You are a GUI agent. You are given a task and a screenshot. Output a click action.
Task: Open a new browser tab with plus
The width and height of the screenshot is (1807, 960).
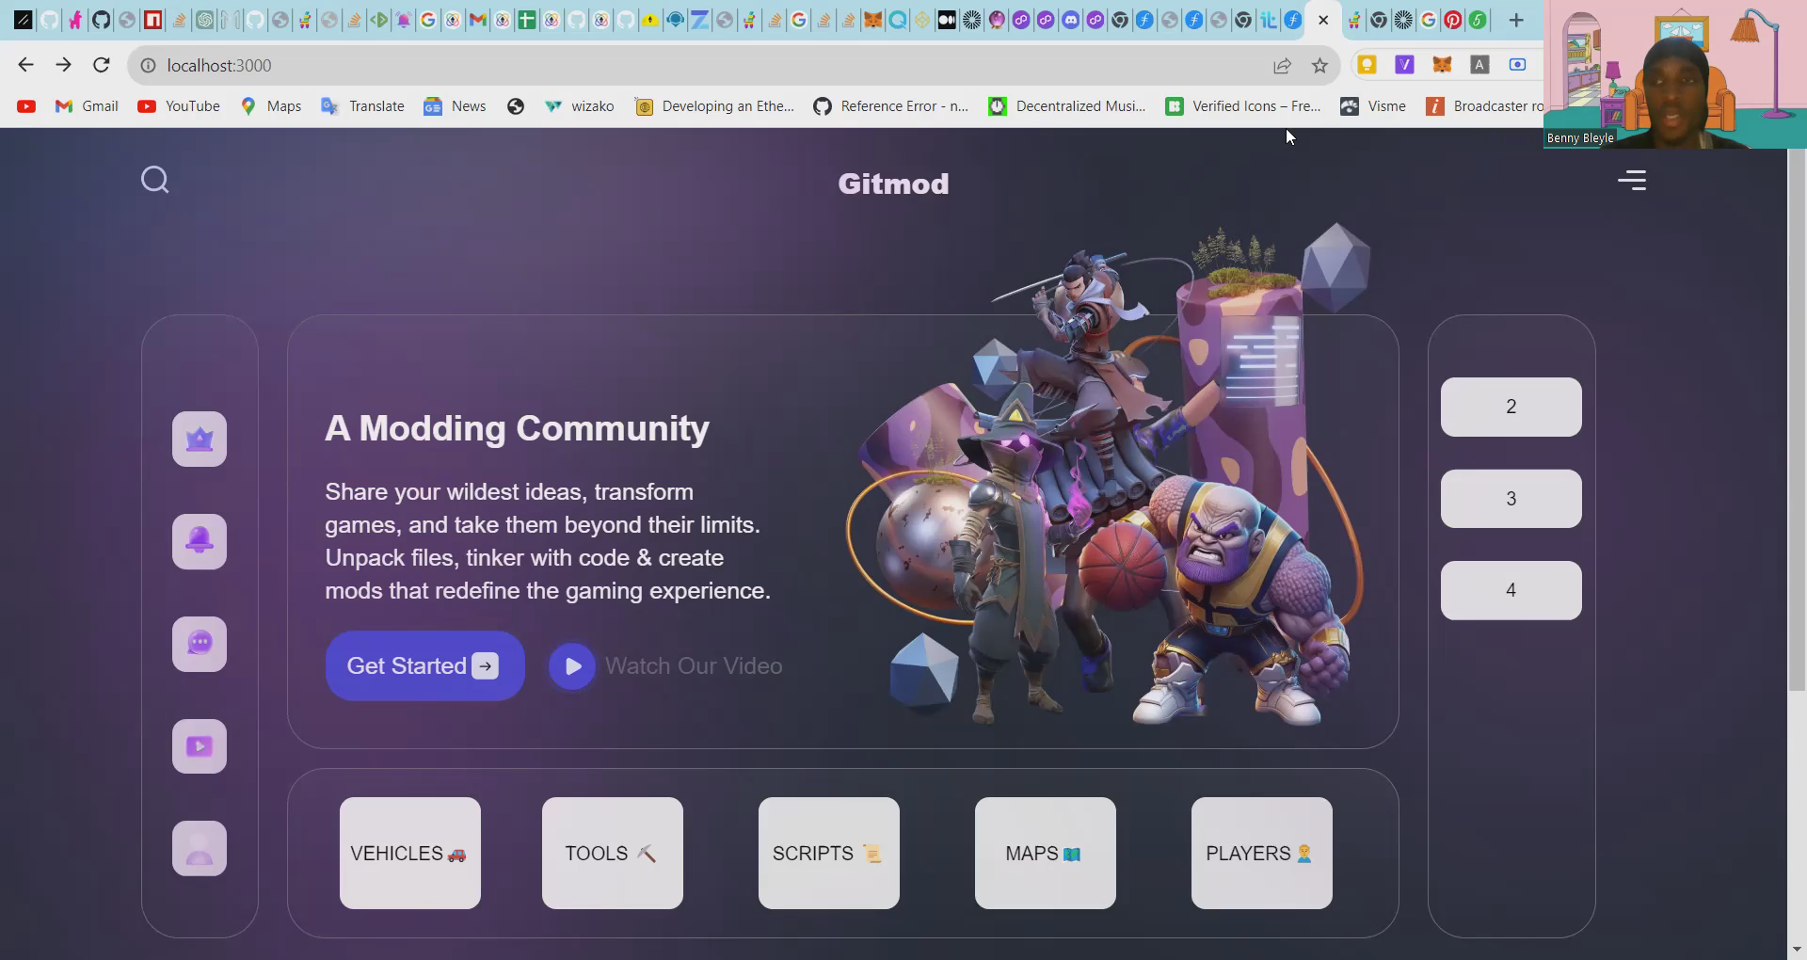point(1516,20)
